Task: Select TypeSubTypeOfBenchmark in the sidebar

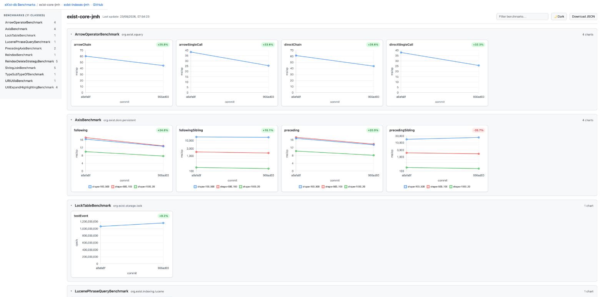Action: click(x=30, y=74)
